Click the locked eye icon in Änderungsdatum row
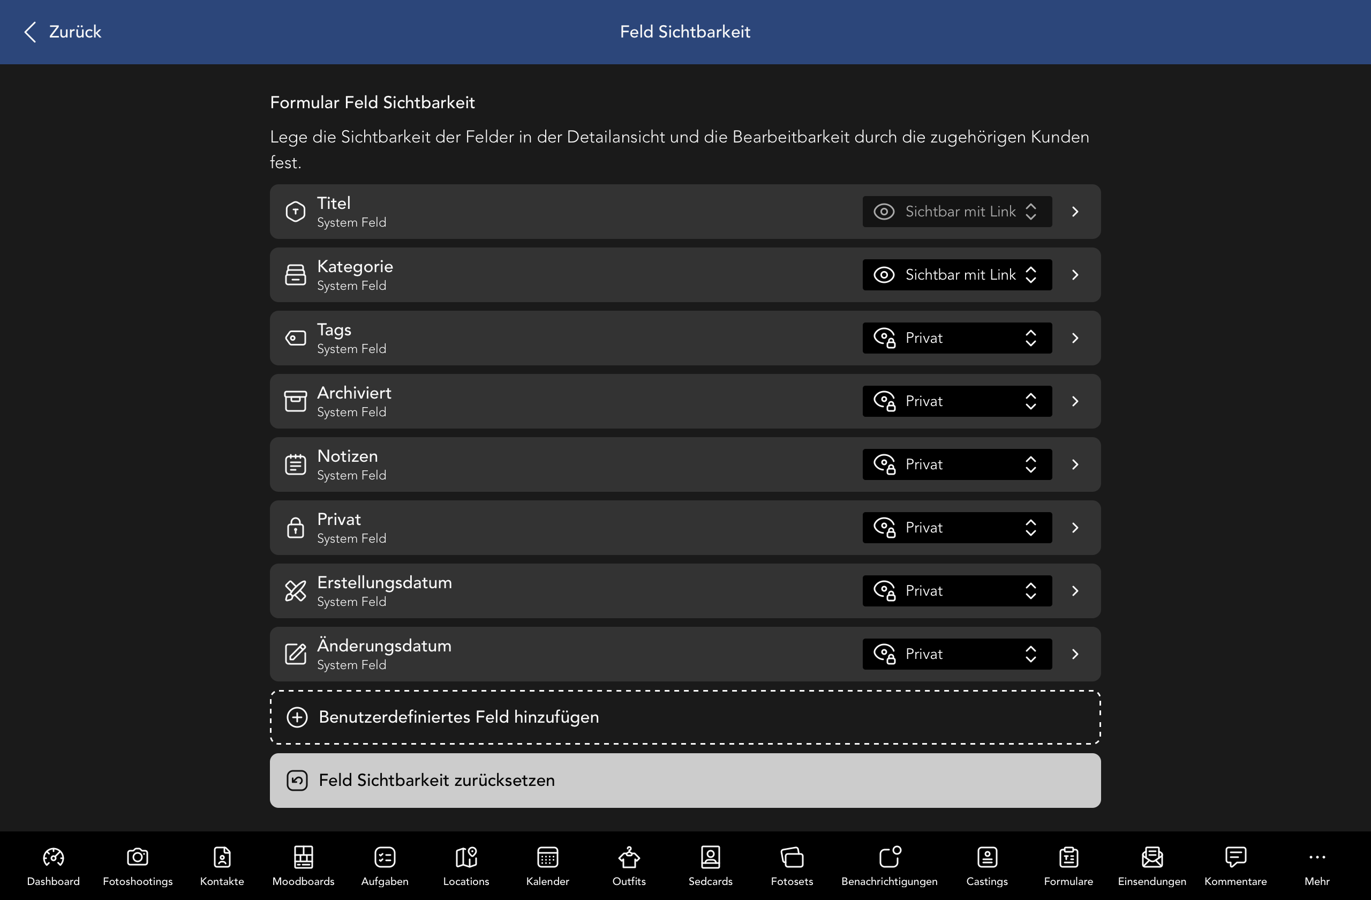The image size is (1371, 900). pos(885,654)
